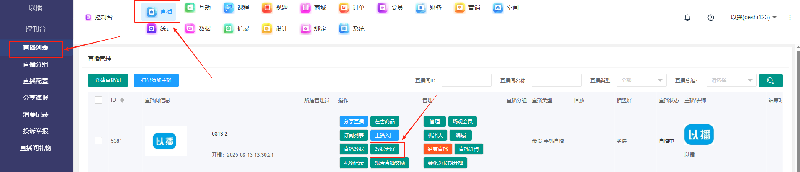Select 直播分组 in the sidebar
Viewport: 800px width, 172px height.
pyautogui.click(x=36, y=64)
